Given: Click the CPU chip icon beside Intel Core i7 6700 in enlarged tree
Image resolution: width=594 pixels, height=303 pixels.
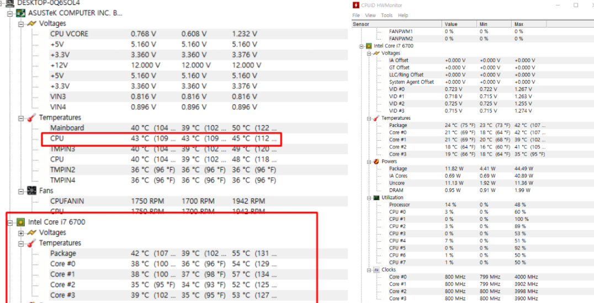Looking at the screenshot, I should [x=20, y=222].
